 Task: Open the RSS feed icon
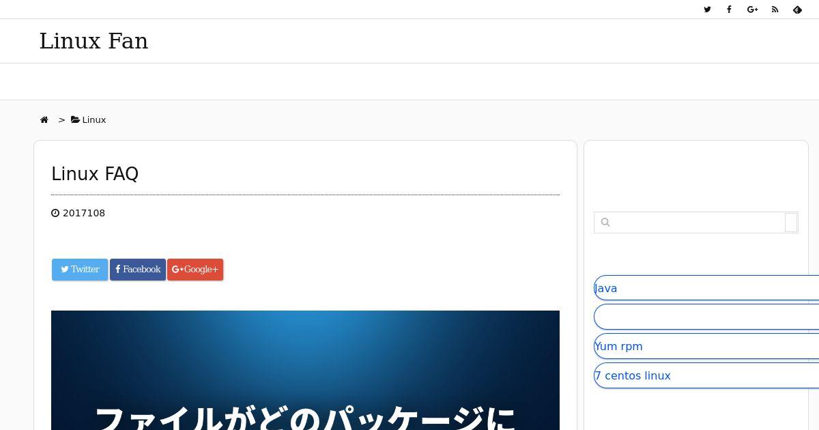775,10
